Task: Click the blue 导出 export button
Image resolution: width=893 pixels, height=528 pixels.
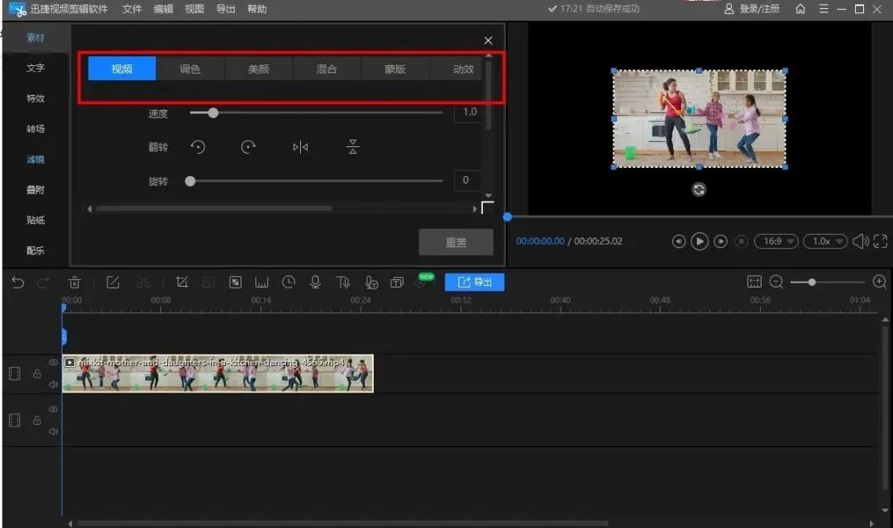Action: coord(475,283)
